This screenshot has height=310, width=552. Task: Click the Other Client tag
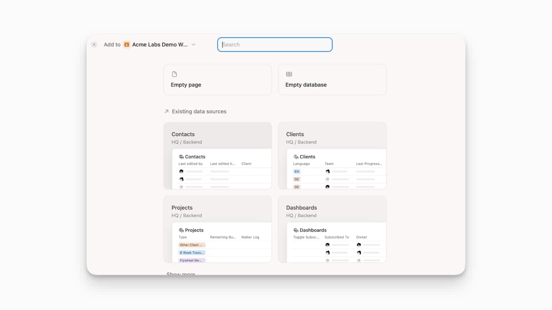point(192,245)
